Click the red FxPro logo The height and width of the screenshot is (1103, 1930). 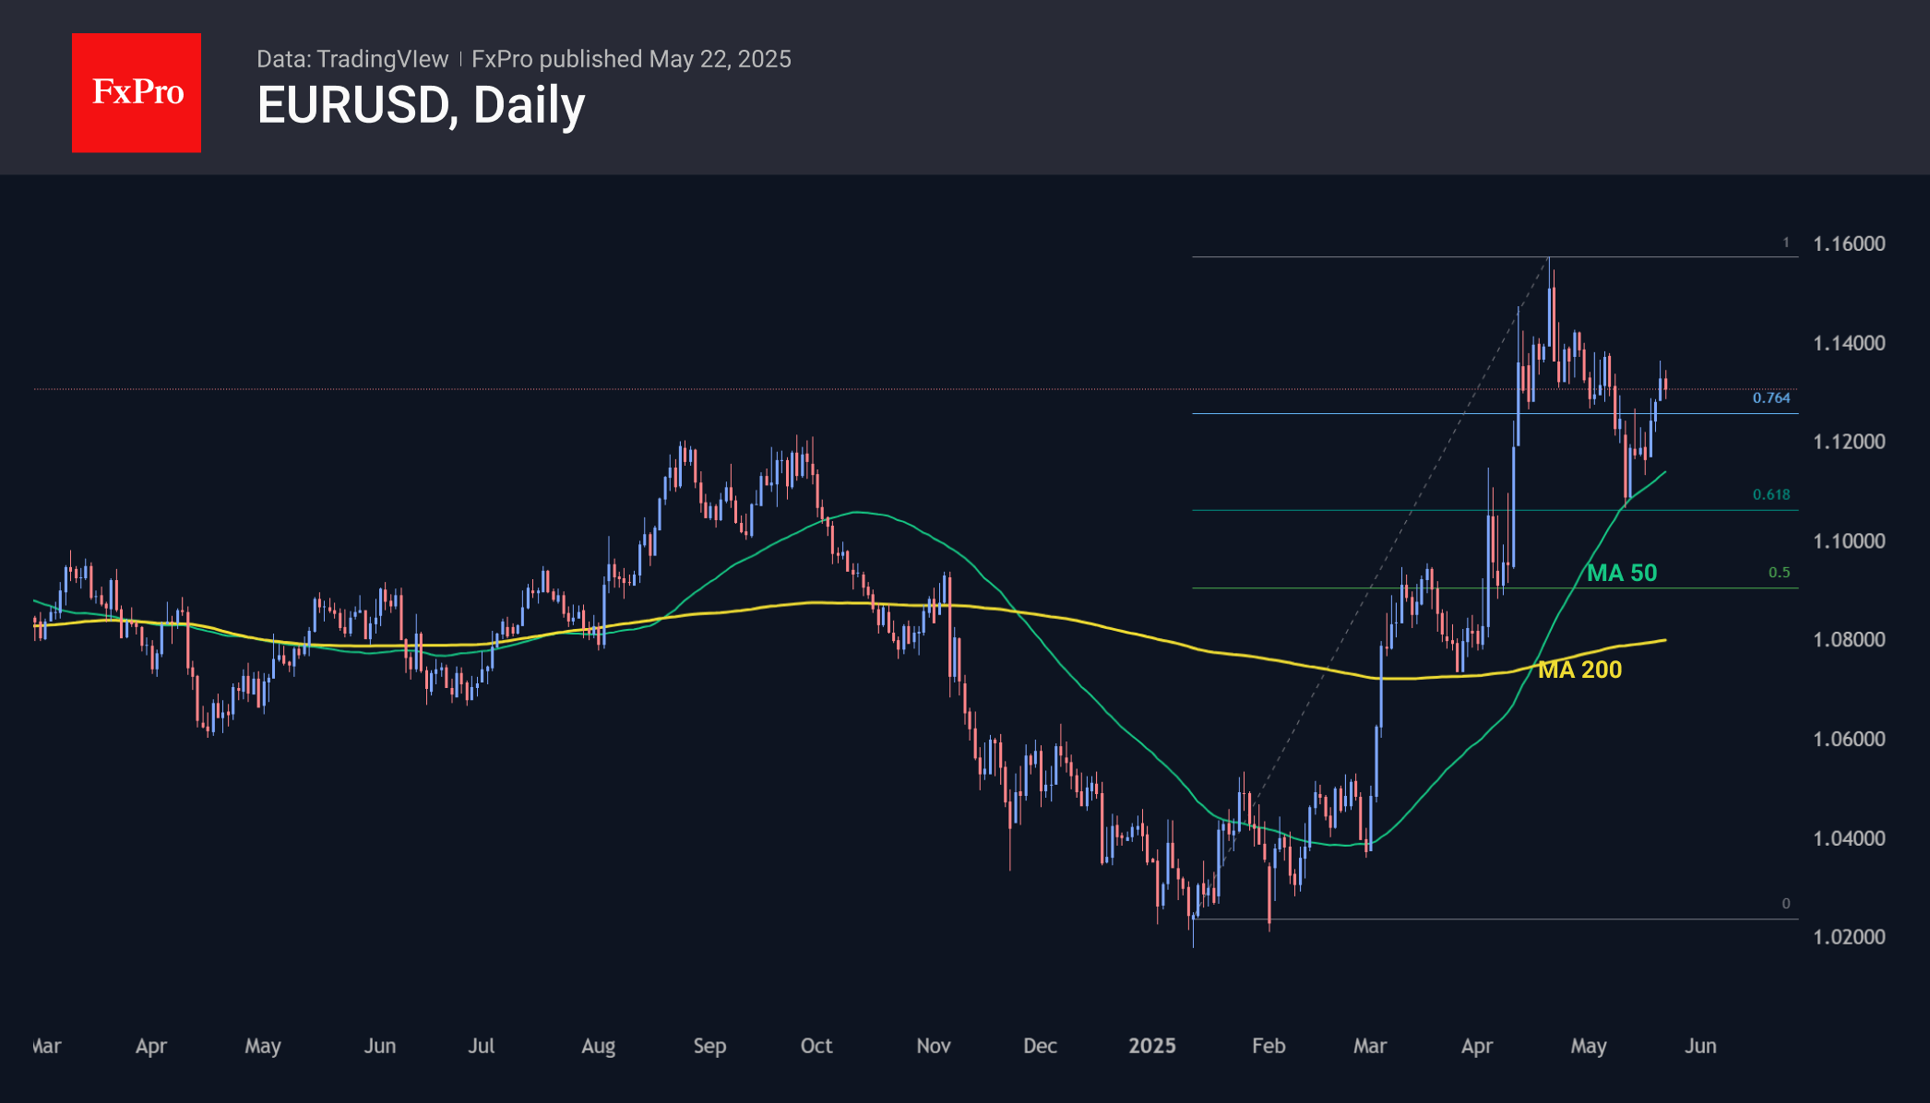tap(137, 92)
